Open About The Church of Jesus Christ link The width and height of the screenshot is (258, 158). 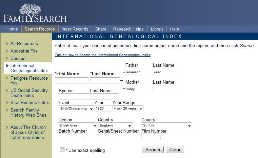[28, 132]
